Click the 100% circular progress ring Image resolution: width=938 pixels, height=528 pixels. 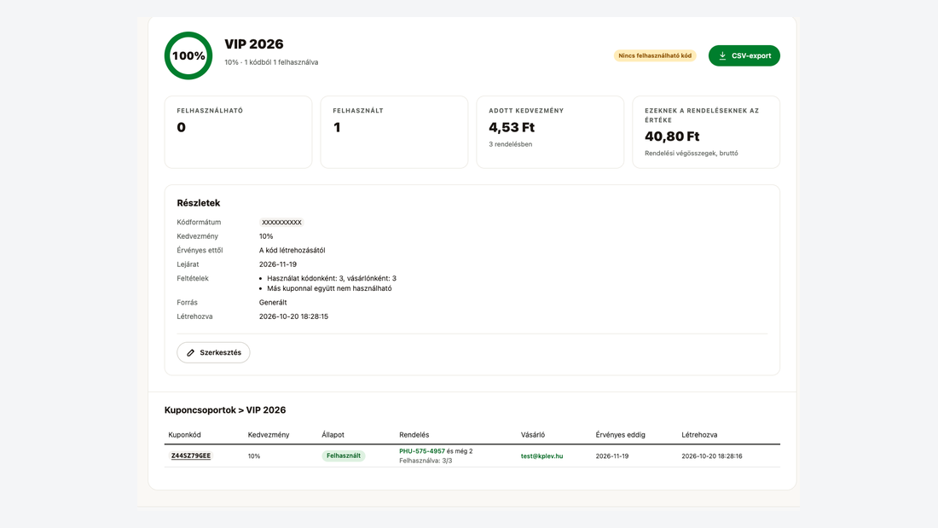(x=188, y=55)
